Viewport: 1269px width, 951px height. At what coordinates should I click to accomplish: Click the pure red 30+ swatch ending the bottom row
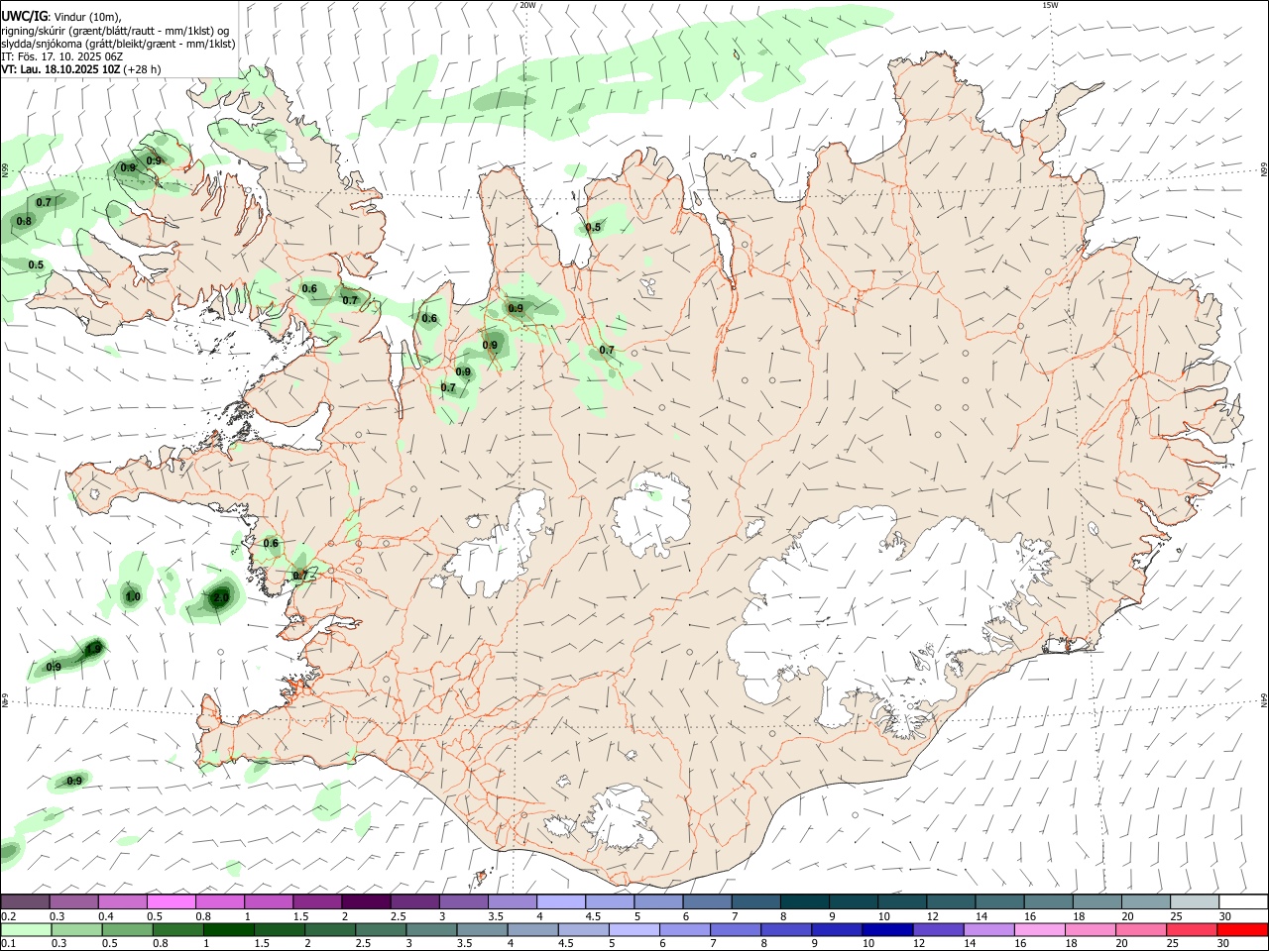(1241, 929)
